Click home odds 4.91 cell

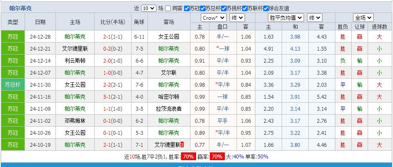(269, 49)
